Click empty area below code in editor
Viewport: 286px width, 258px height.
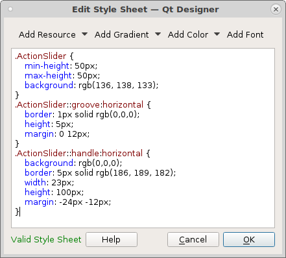tap(143, 222)
